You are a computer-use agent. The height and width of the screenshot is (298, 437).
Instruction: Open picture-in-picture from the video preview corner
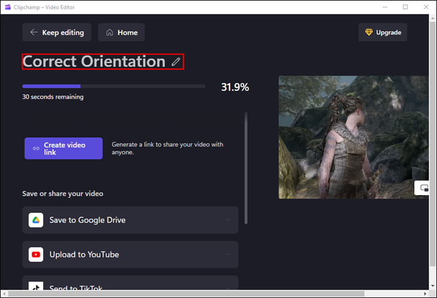click(x=424, y=188)
